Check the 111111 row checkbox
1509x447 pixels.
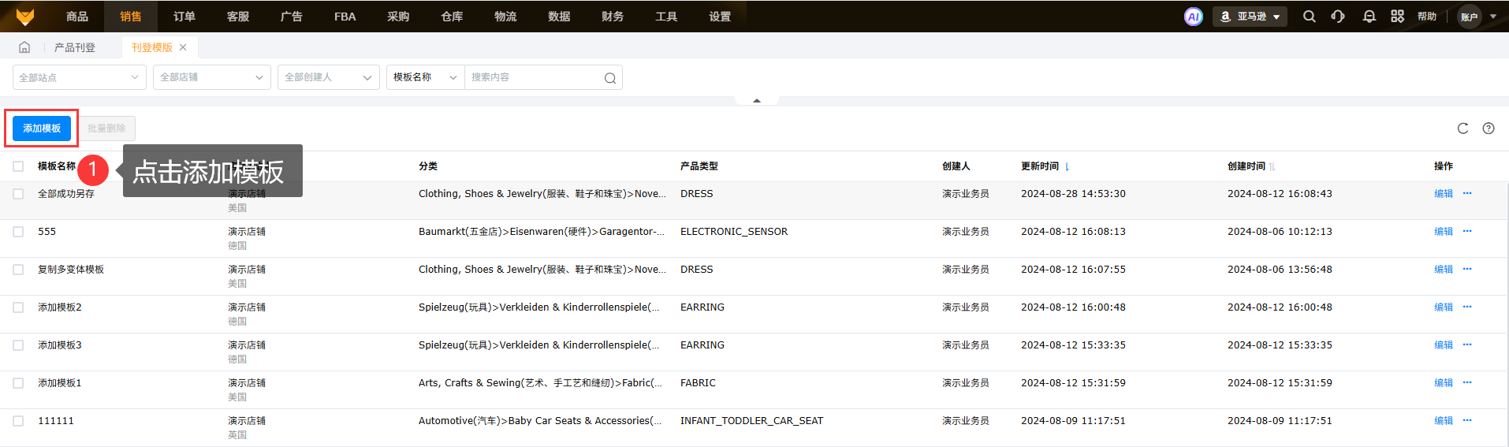click(x=18, y=421)
